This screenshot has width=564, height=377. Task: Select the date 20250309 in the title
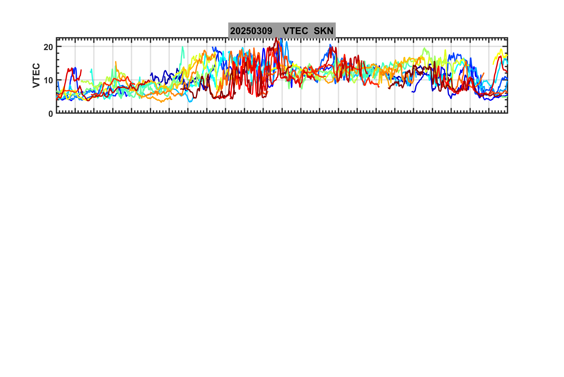click(251, 31)
